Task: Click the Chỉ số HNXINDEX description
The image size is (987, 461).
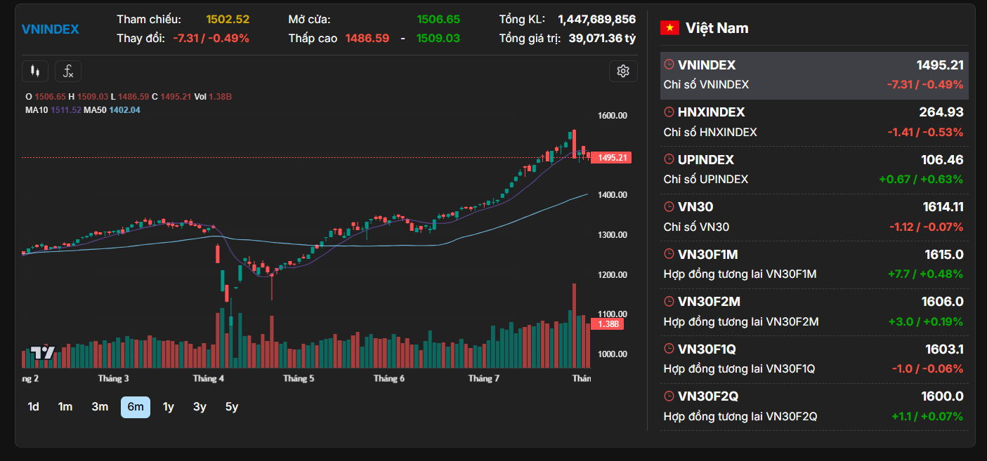Action: point(710,132)
